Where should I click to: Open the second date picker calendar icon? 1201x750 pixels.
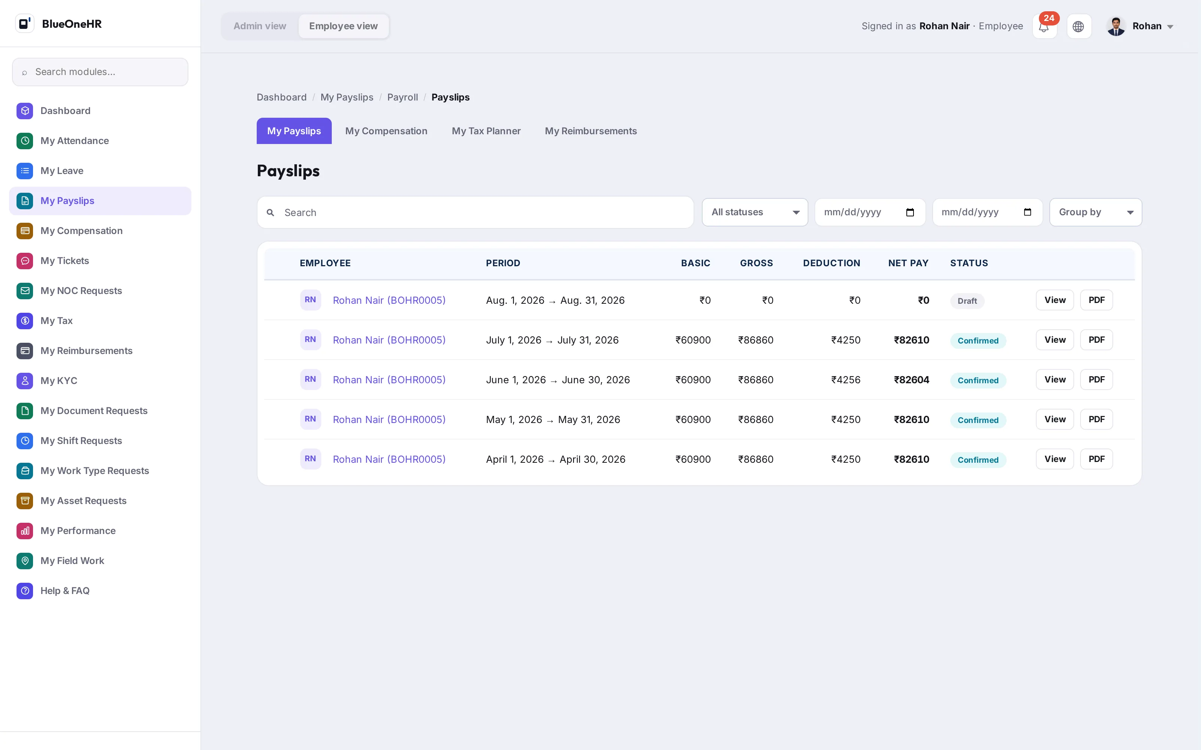click(x=1027, y=212)
